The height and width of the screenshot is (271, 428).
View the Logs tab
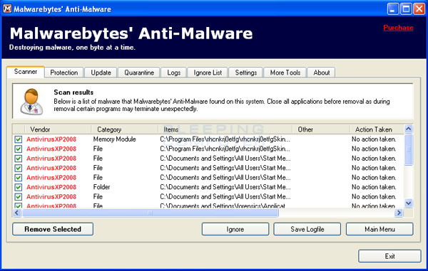point(173,73)
